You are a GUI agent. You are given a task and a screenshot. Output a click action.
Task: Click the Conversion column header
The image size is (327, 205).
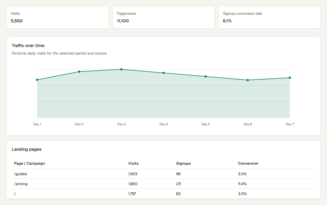pyautogui.click(x=248, y=163)
